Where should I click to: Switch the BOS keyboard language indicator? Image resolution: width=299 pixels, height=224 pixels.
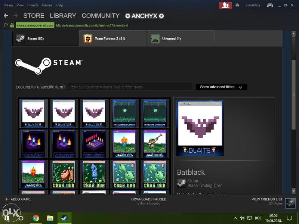tap(258, 218)
